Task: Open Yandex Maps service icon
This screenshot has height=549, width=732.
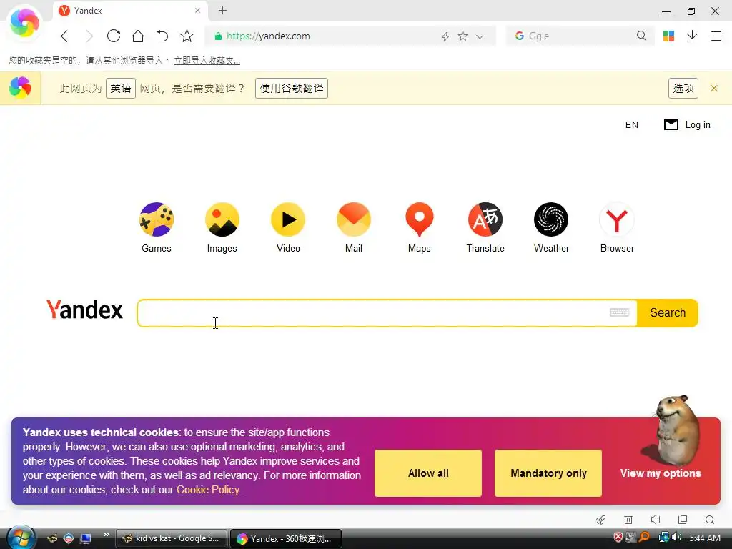Action: (419, 220)
